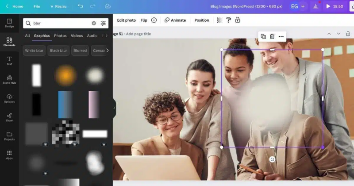This screenshot has height=186, width=354.
Task: Select the orange blurred circle graphic
Action: 65,75
